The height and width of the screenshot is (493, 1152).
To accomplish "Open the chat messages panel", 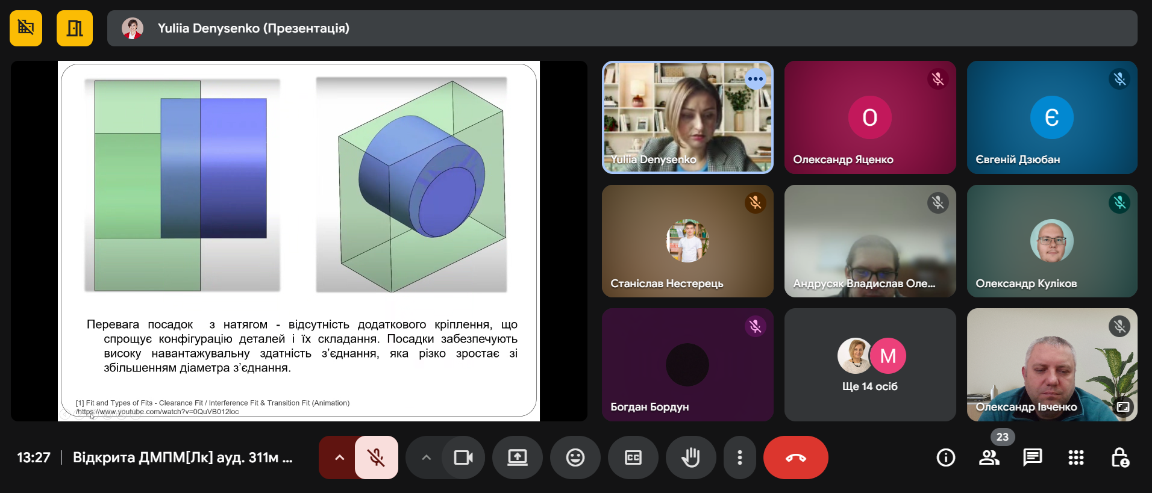I will (1032, 457).
